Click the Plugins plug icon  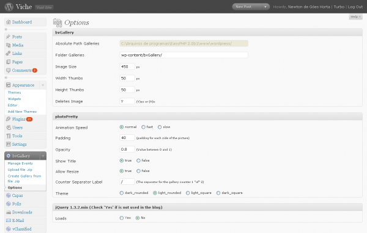pos(9,119)
